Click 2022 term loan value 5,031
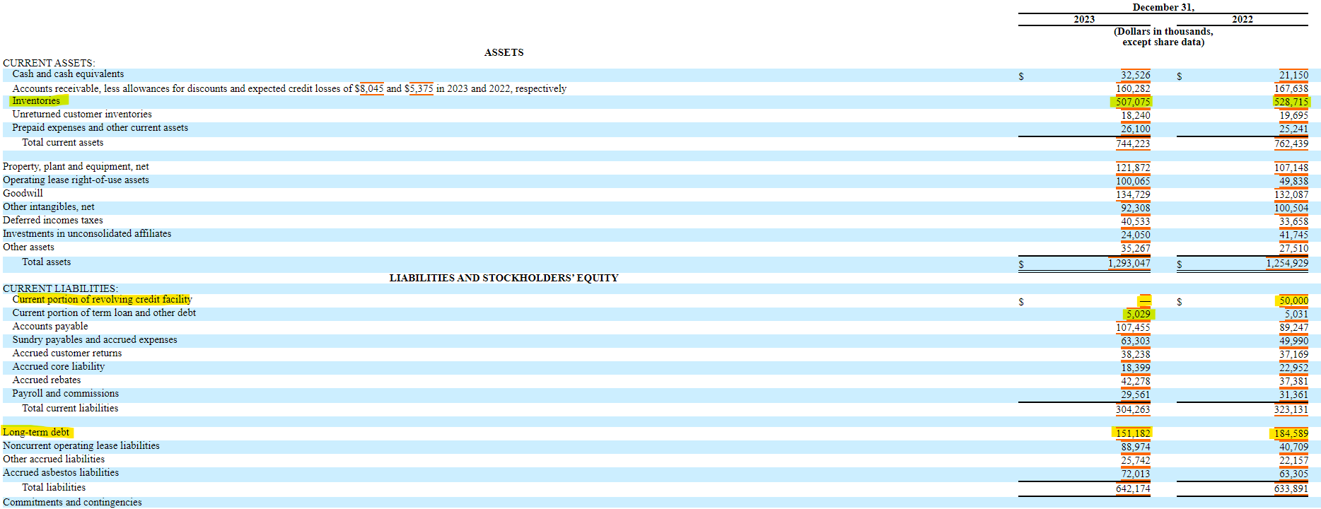This screenshot has width=1321, height=509. coord(1296,314)
